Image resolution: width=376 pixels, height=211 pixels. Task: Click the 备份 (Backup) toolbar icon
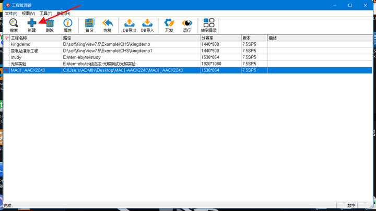(89, 24)
